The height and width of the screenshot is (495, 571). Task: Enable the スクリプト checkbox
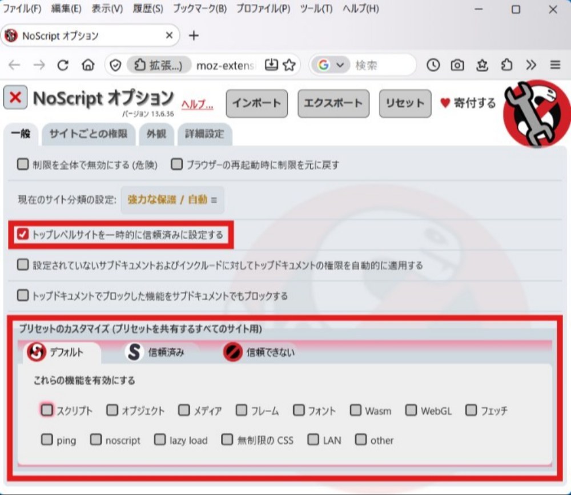47,410
